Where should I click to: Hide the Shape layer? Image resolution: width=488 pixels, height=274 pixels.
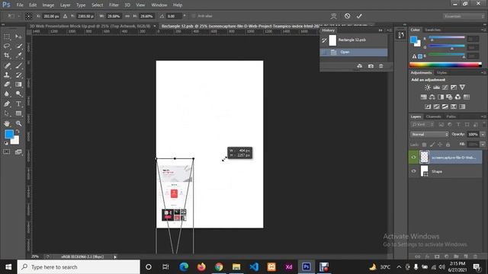413,171
